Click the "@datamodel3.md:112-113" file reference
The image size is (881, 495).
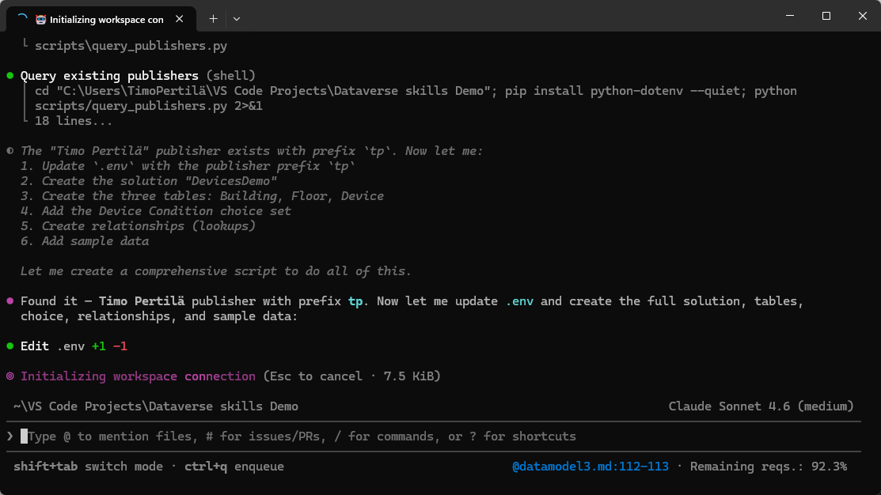(591, 467)
